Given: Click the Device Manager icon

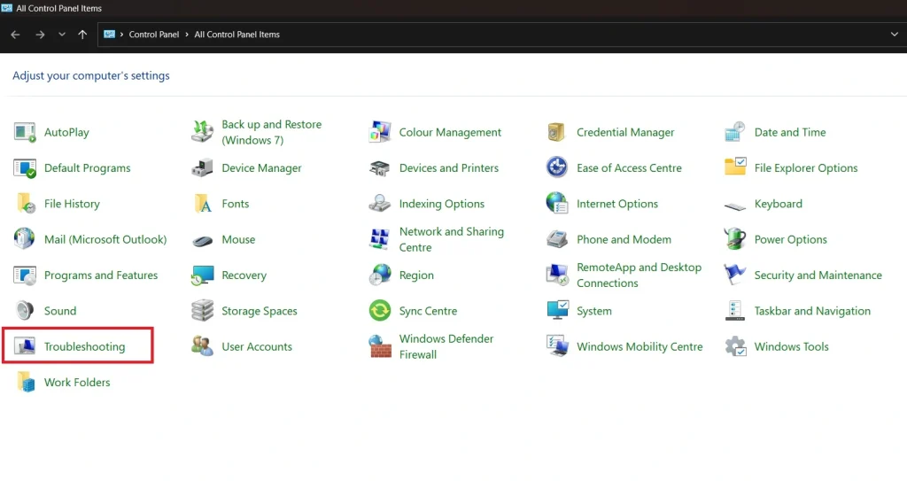Looking at the screenshot, I should 203,167.
